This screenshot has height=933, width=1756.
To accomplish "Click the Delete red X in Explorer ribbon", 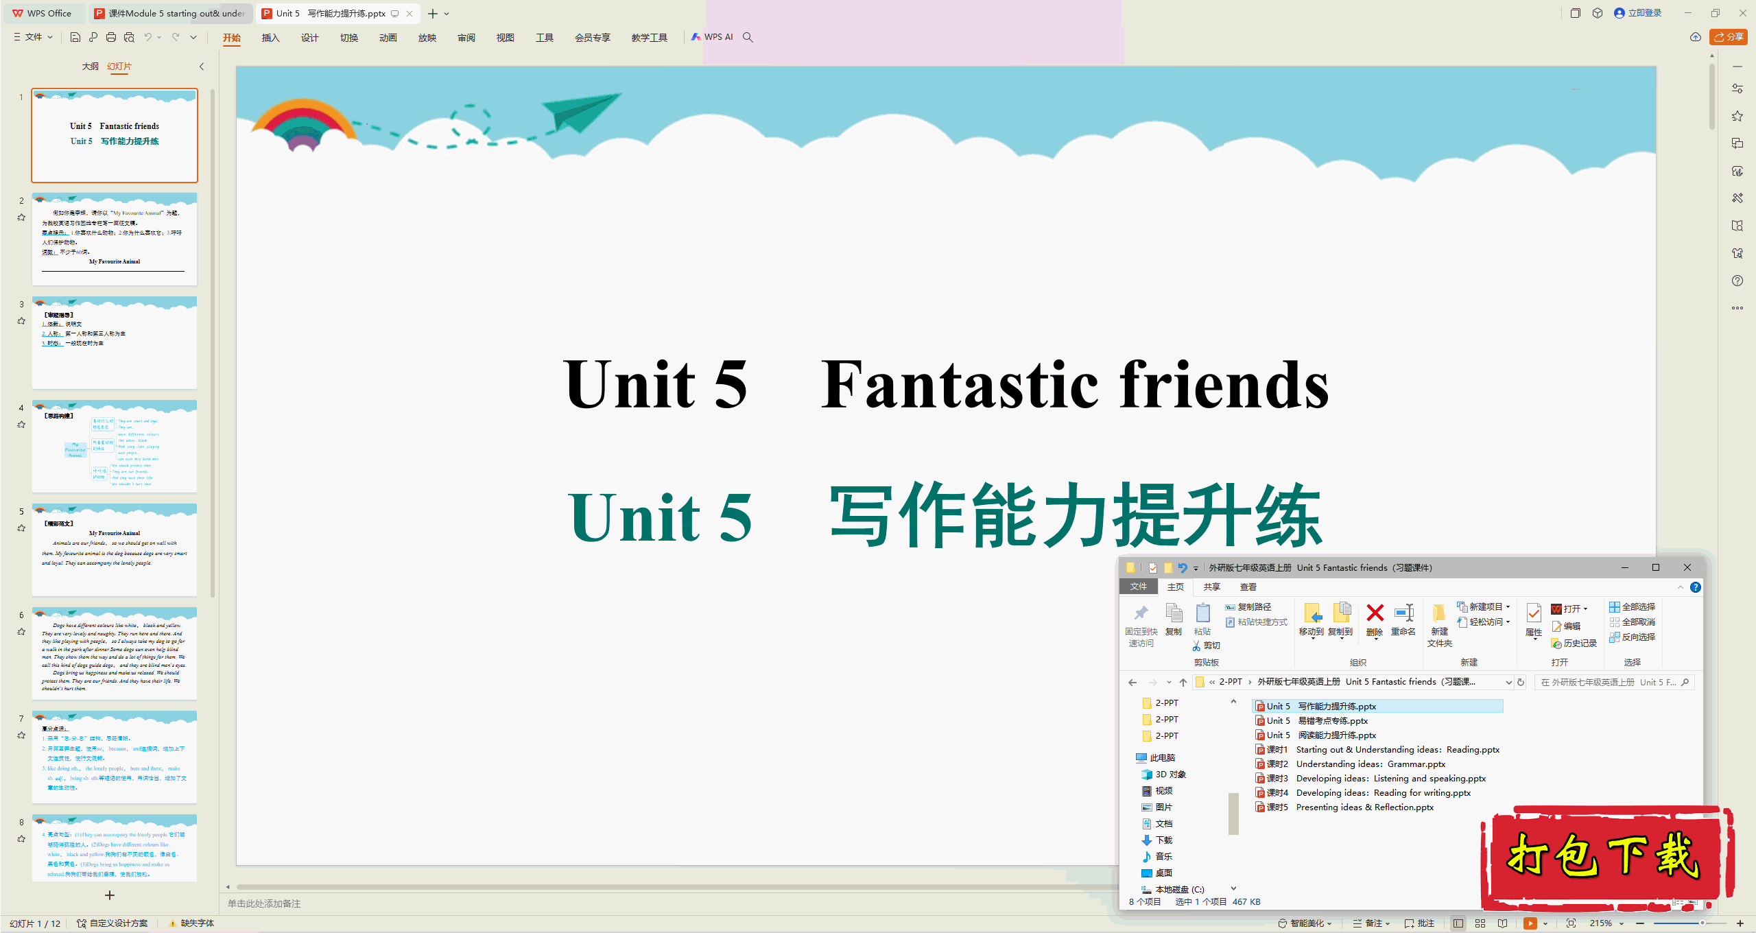I will (1375, 619).
